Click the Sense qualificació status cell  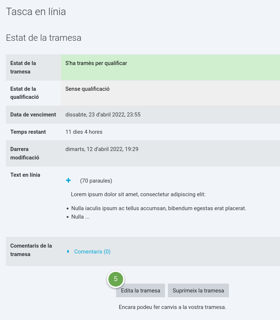(x=170, y=93)
